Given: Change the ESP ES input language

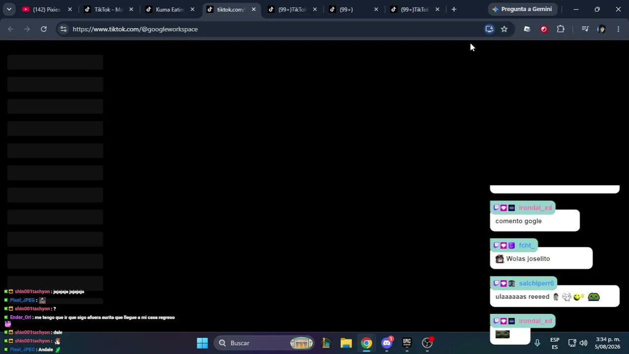Looking at the screenshot, I should (x=555, y=343).
